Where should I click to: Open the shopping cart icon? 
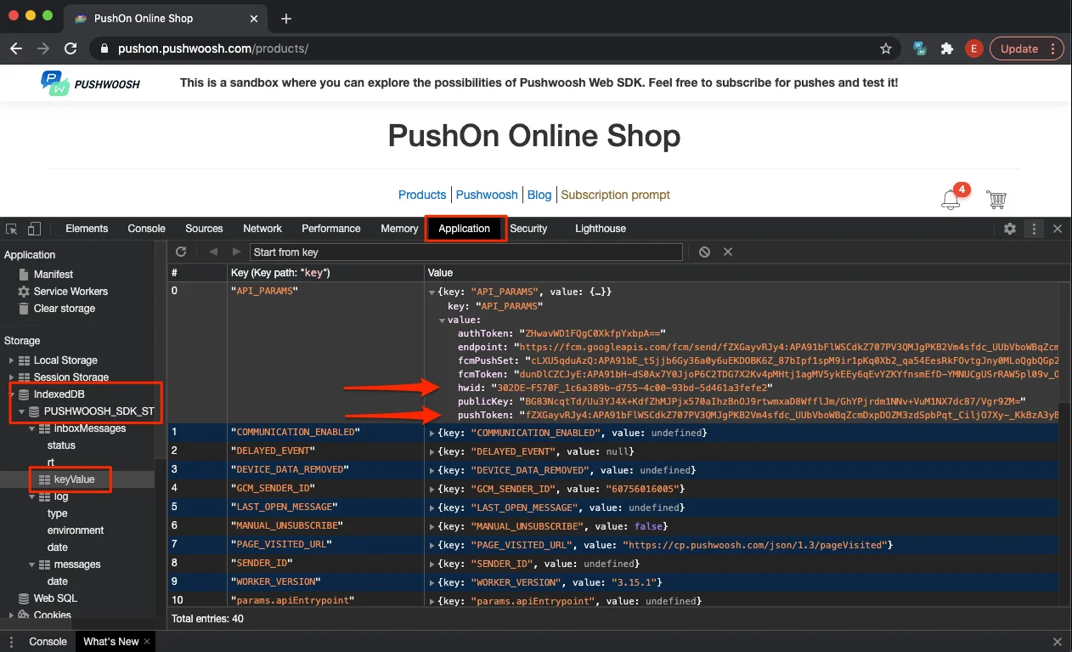point(996,197)
